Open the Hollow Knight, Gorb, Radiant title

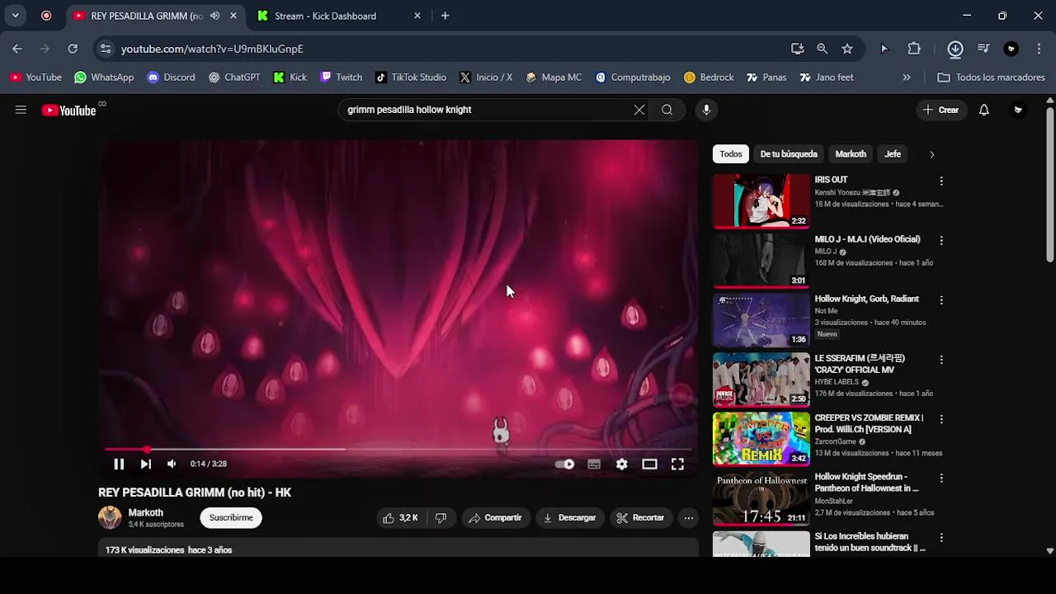point(867,299)
